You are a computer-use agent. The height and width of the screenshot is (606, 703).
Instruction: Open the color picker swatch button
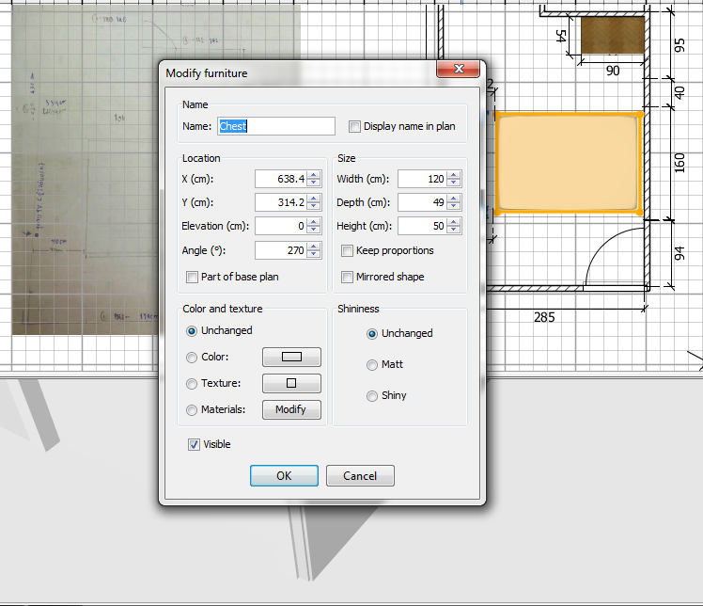(x=291, y=358)
